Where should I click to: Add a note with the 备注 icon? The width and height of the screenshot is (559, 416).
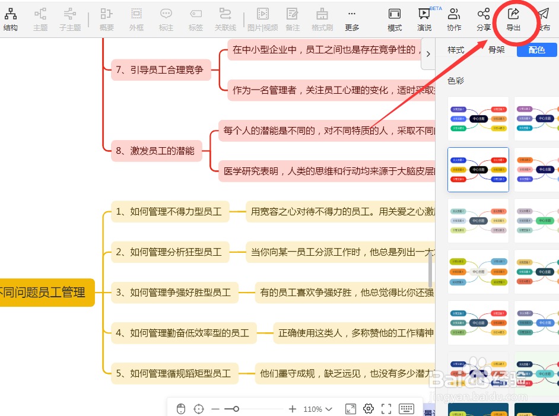[x=292, y=18]
